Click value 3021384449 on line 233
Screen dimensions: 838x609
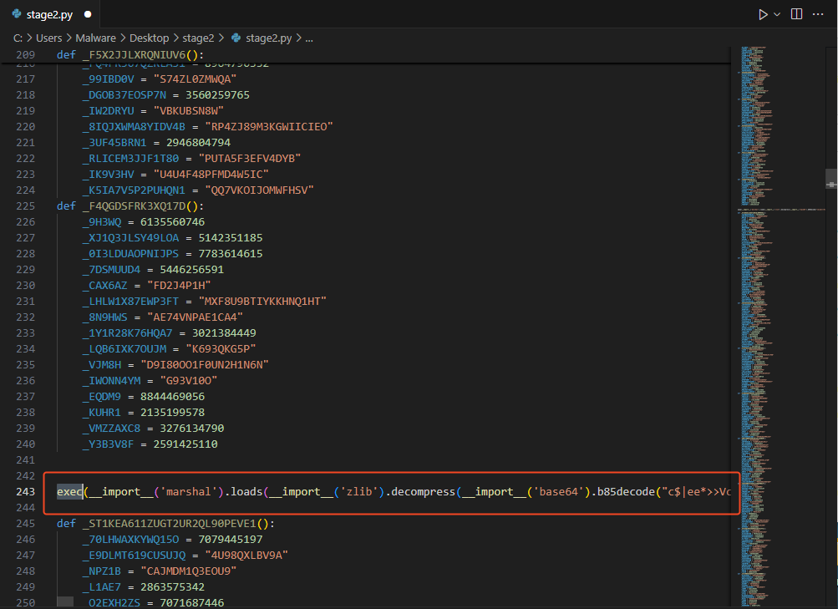coord(224,332)
